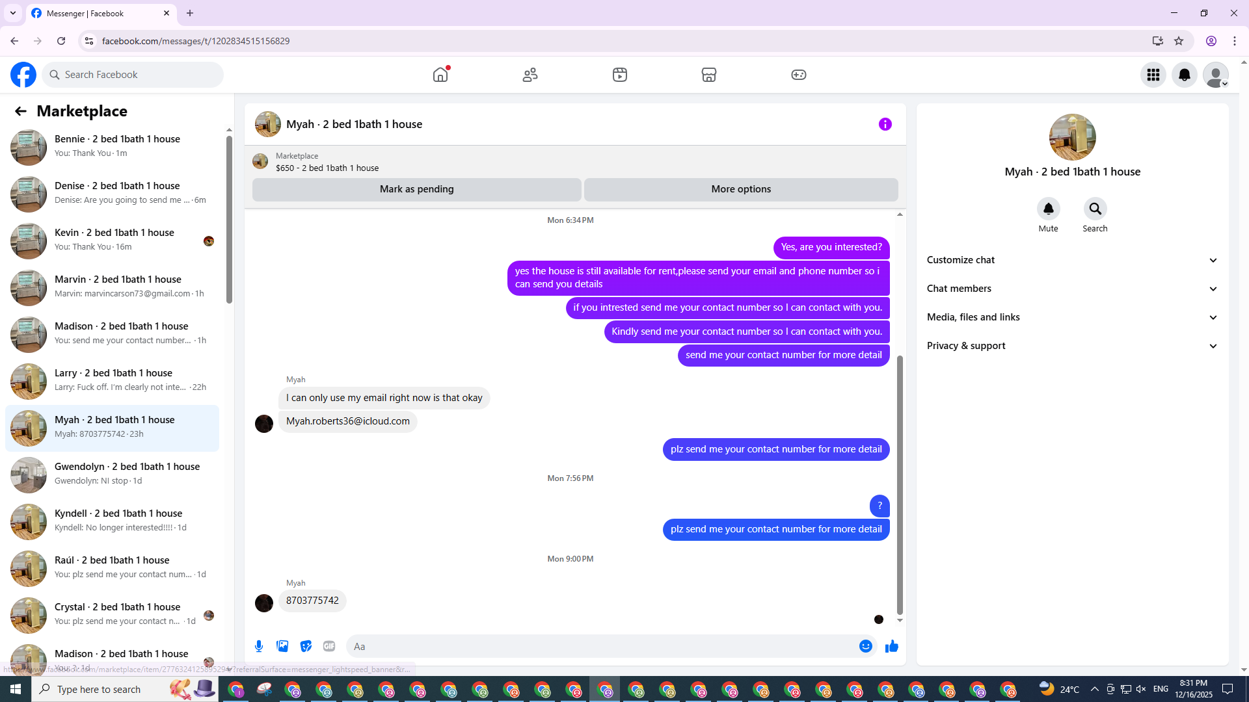Click the conversation list scrollbar

[x=229, y=218]
